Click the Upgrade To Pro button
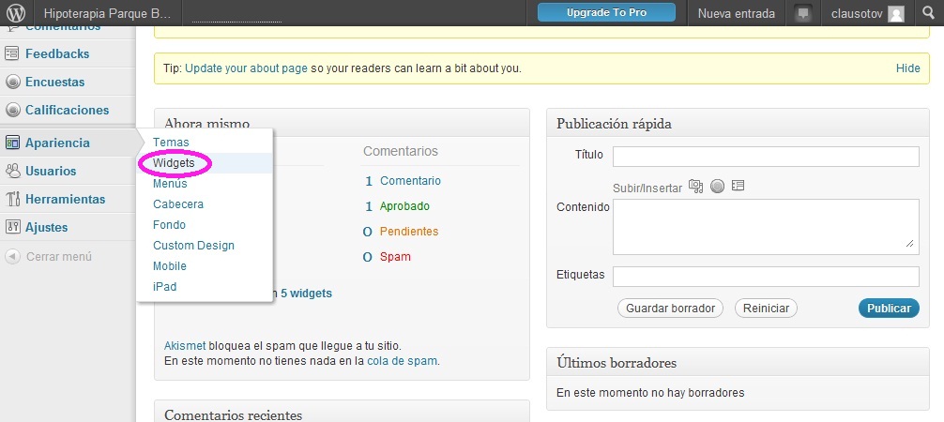The width and height of the screenshot is (944, 422). coord(606,13)
